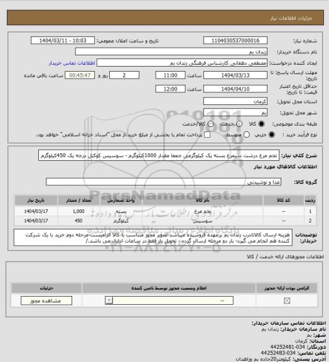
Task: Click the ردیف column header
Action: click(x=310, y=200)
